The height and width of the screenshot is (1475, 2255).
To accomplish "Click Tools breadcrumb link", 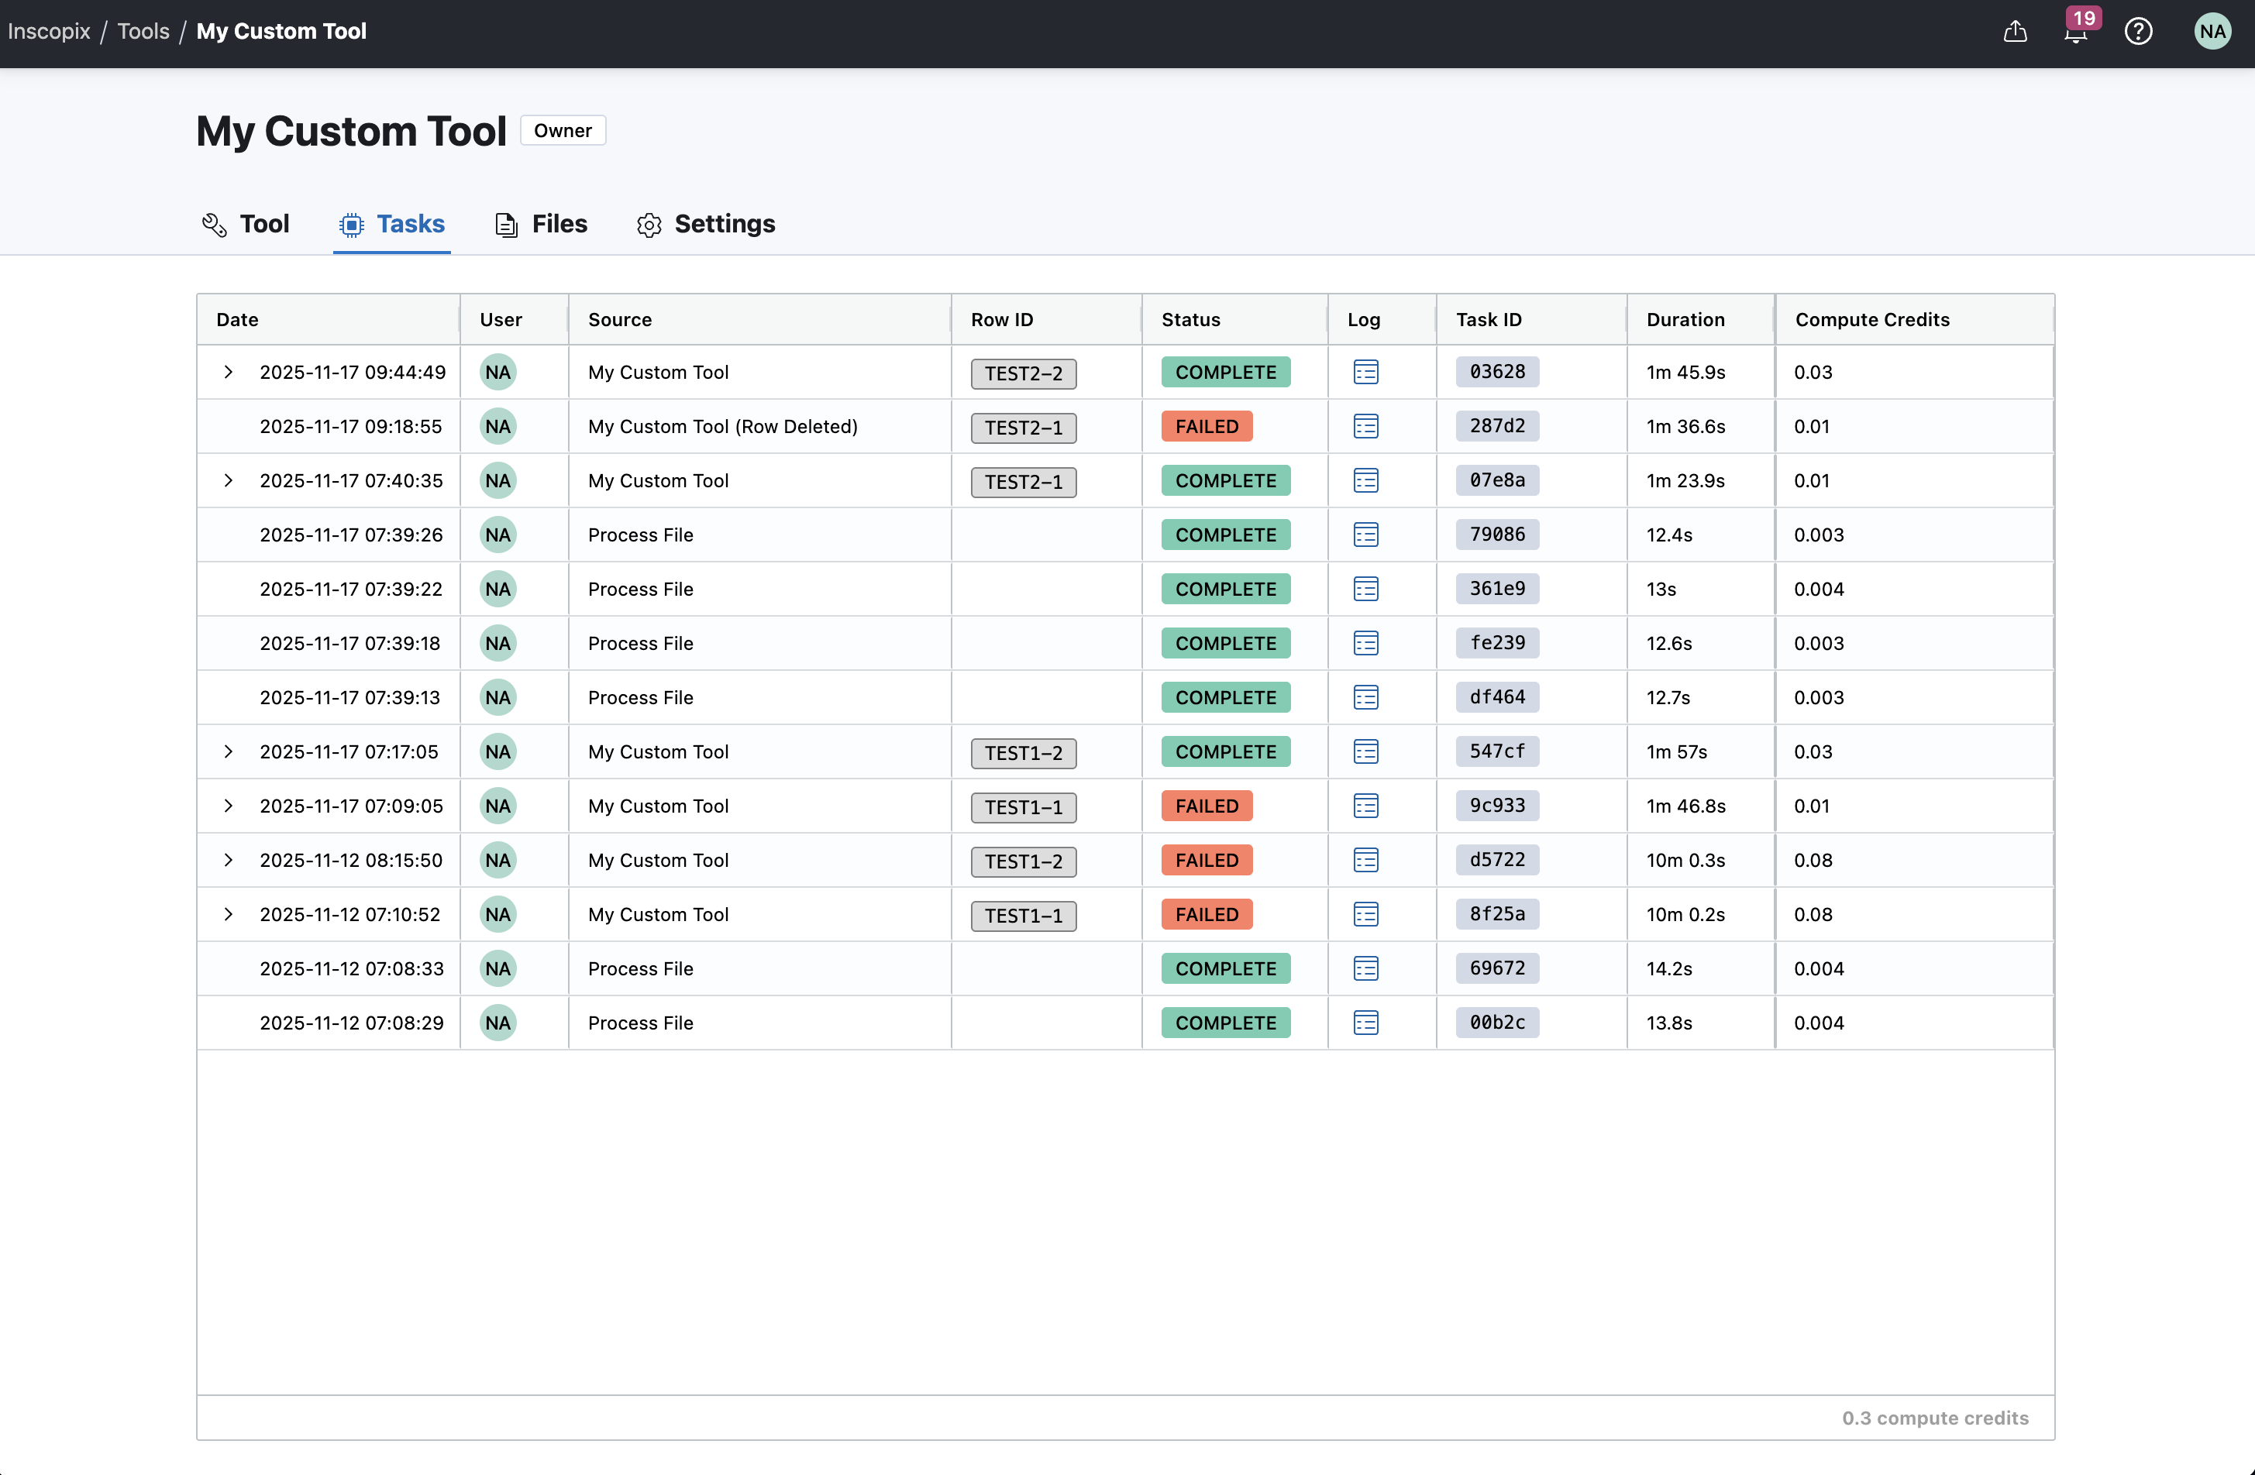I will [143, 31].
